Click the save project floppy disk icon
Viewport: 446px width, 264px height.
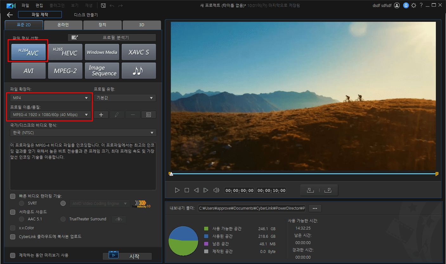[x=103, y=5]
